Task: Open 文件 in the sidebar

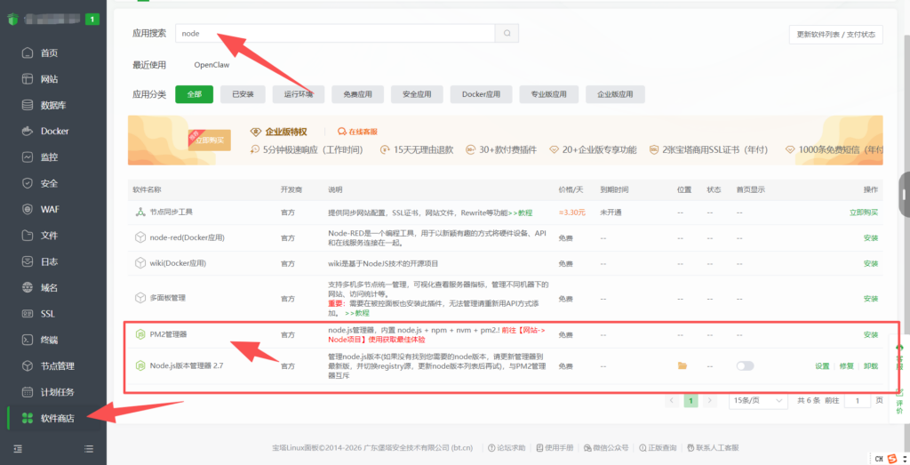Action: pos(49,236)
